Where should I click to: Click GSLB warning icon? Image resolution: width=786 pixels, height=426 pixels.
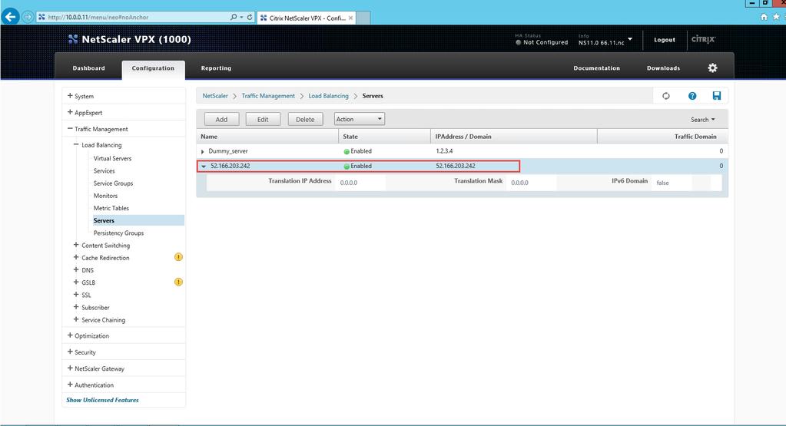[x=178, y=282]
